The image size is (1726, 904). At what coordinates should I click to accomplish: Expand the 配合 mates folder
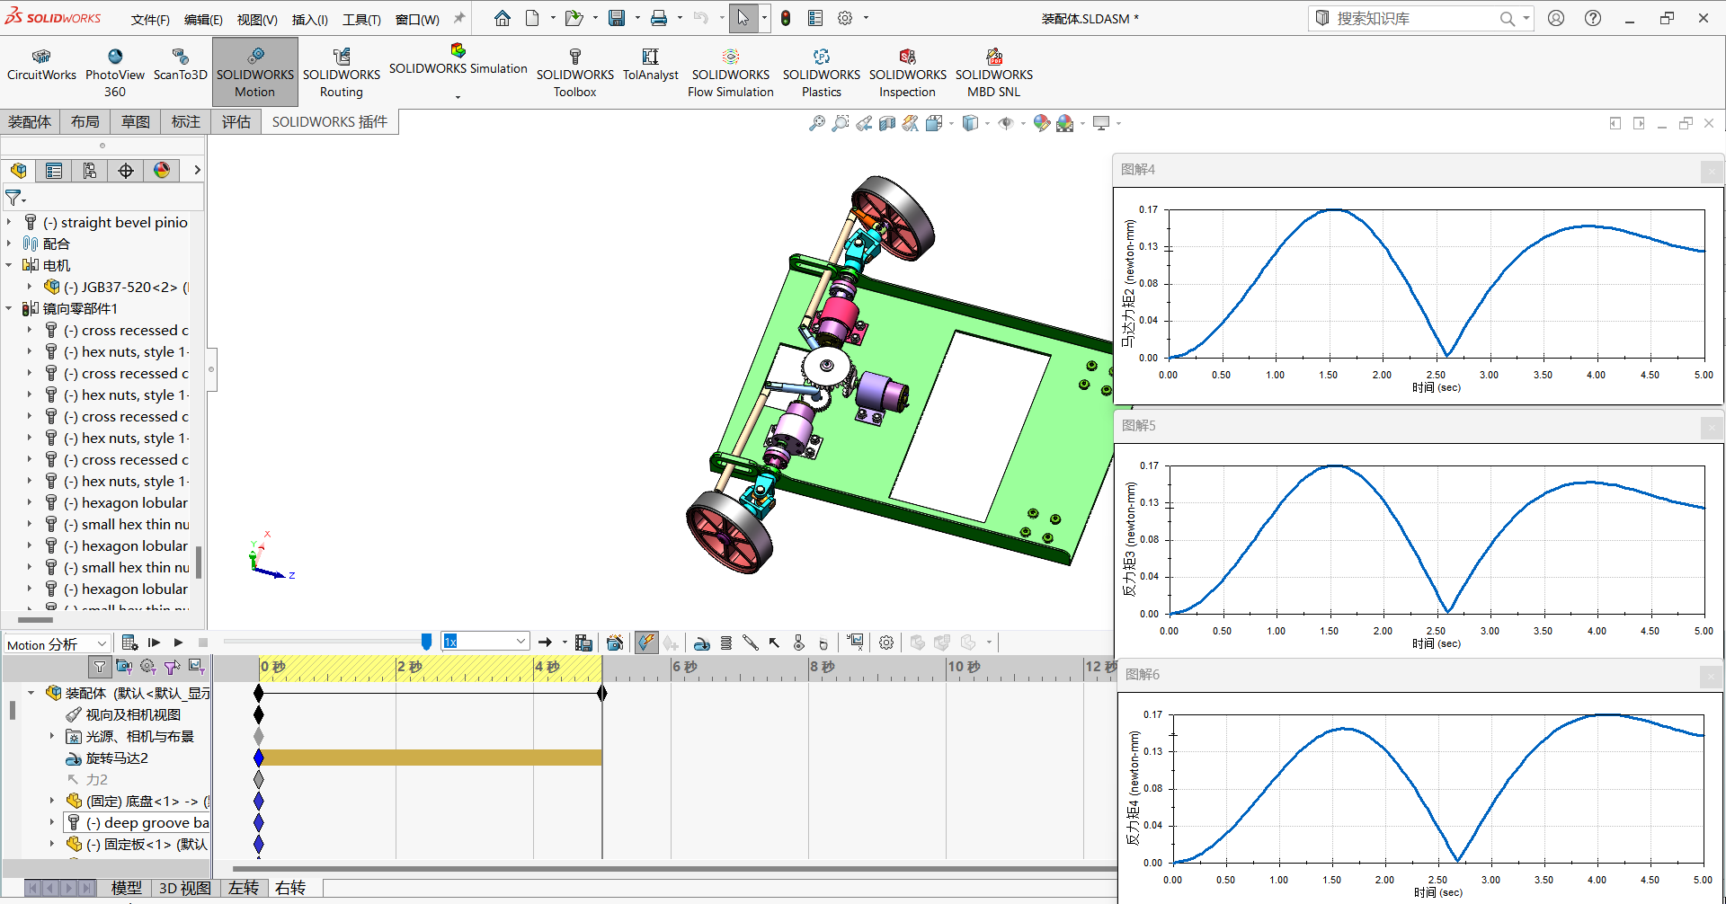click(x=9, y=244)
